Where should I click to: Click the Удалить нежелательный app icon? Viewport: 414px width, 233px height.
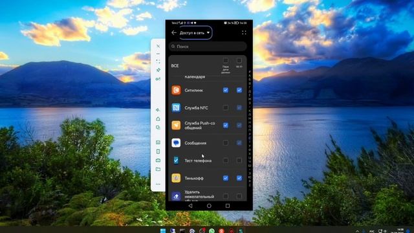pos(176,196)
